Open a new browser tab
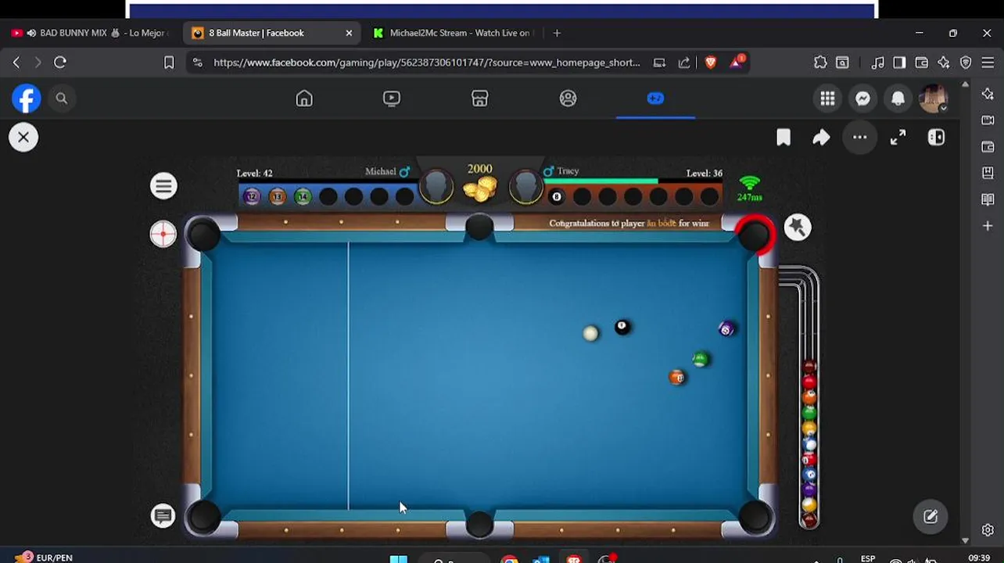1004x563 pixels. point(557,33)
